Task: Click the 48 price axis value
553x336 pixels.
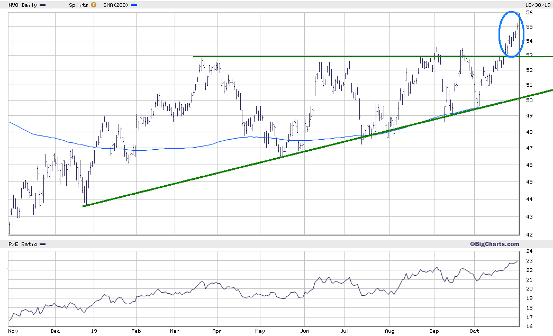Action: (x=529, y=132)
